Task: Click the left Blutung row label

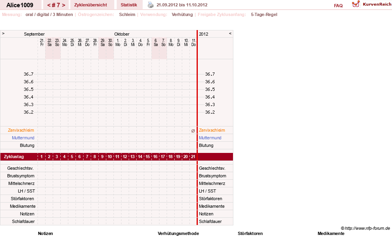Action: click(x=27, y=146)
